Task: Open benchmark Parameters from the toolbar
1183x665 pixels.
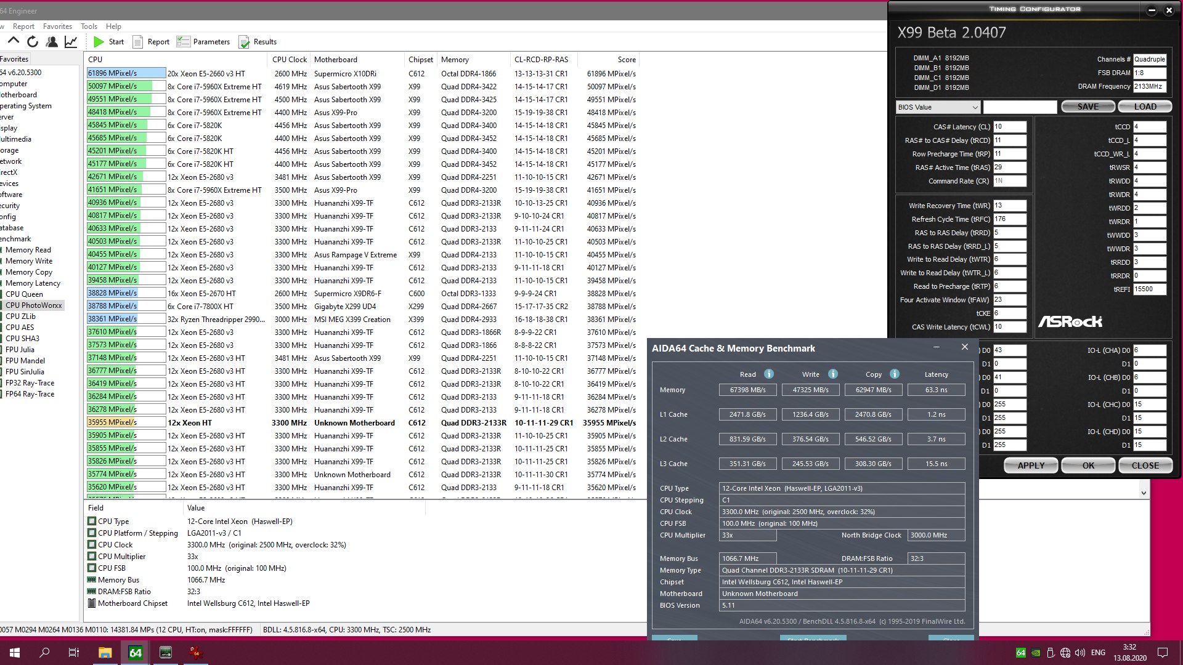Action: [x=203, y=42]
